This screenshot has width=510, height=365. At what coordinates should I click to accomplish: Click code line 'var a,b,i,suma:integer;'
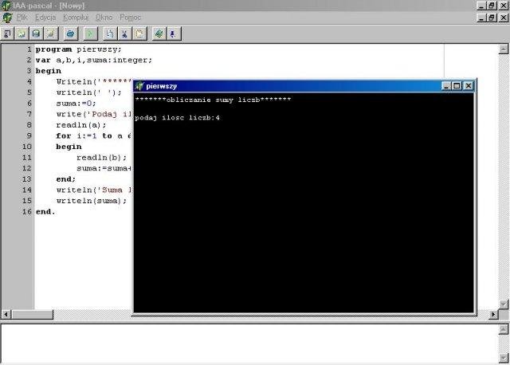coord(94,61)
